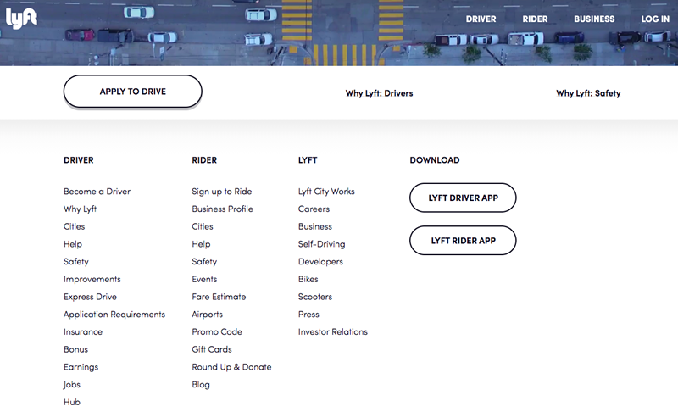Image resolution: width=678 pixels, height=412 pixels.
Task: Click the Become a Driver footer link
Action: [x=97, y=192]
